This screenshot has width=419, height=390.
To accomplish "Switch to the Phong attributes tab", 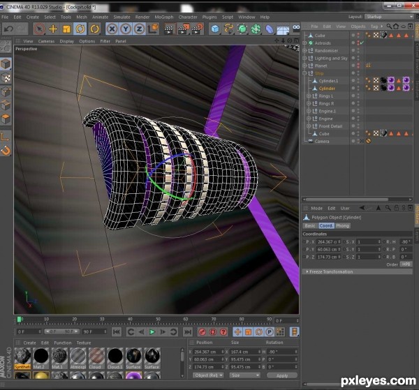I will point(343,225).
